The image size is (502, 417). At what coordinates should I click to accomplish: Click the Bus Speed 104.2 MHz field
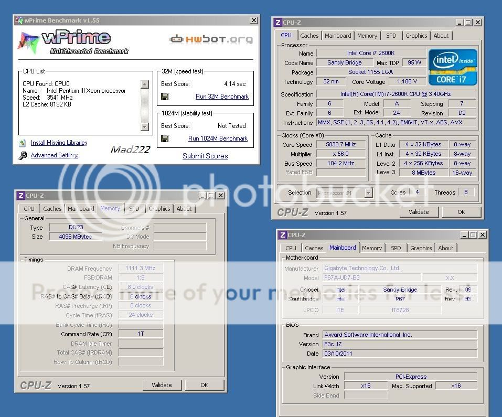340,163
